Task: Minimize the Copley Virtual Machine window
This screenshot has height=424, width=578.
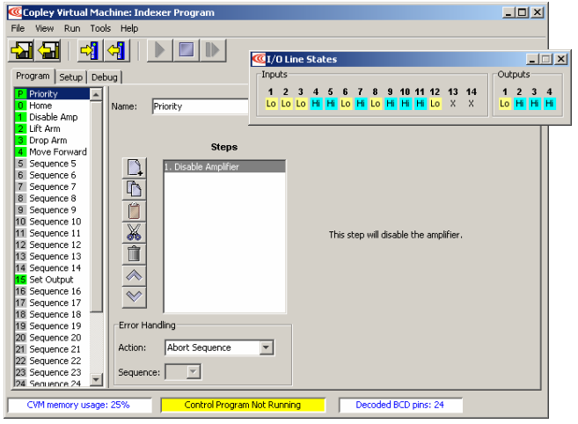Action: (x=508, y=12)
